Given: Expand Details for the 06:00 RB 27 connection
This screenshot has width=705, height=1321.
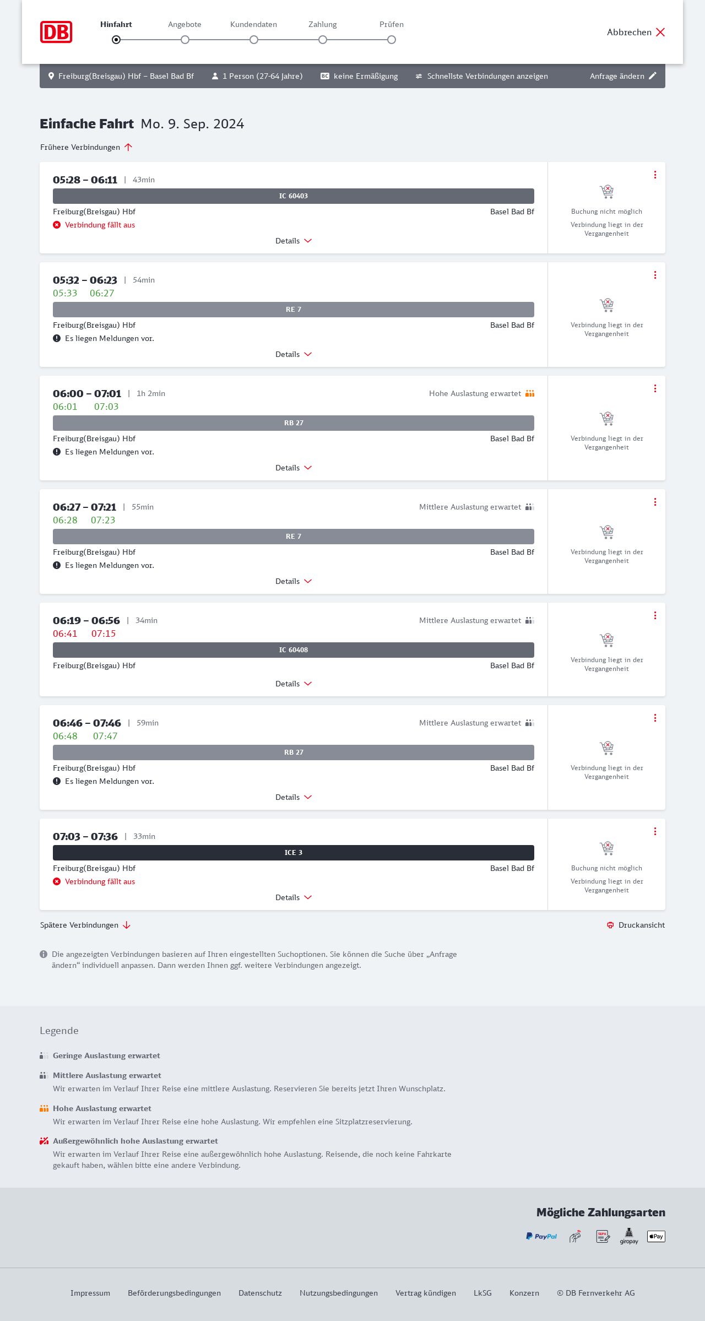Looking at the screenshot, I should coord(294,468).
